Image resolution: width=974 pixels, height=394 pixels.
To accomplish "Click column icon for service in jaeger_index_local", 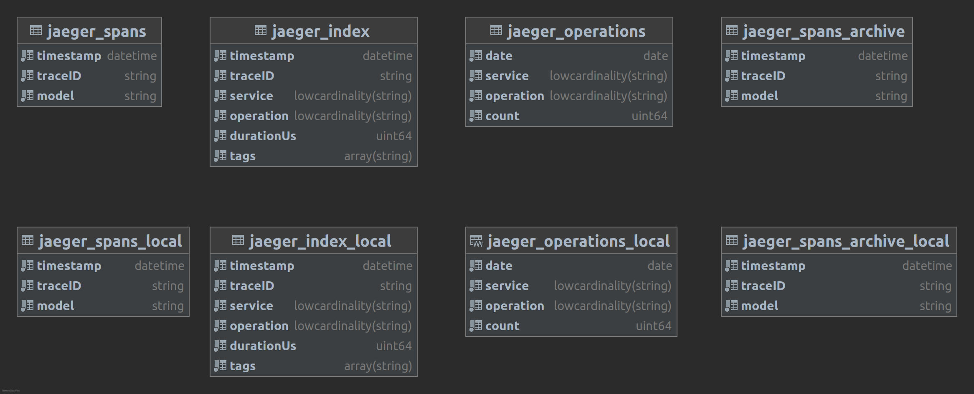I will (221, 306).
